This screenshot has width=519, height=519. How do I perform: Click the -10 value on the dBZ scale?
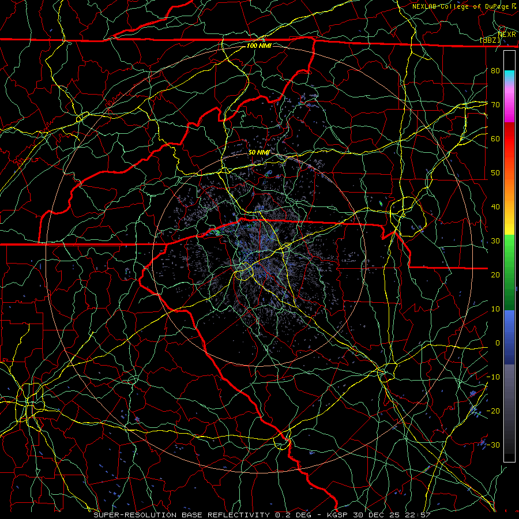click(x=493, y=377)
